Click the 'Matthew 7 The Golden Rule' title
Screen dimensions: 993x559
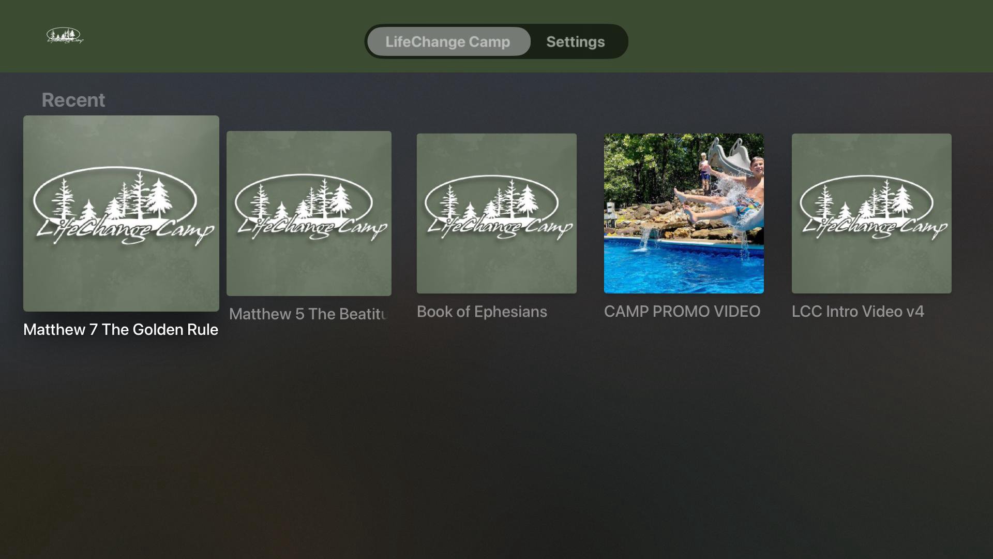tap(121, 330)
